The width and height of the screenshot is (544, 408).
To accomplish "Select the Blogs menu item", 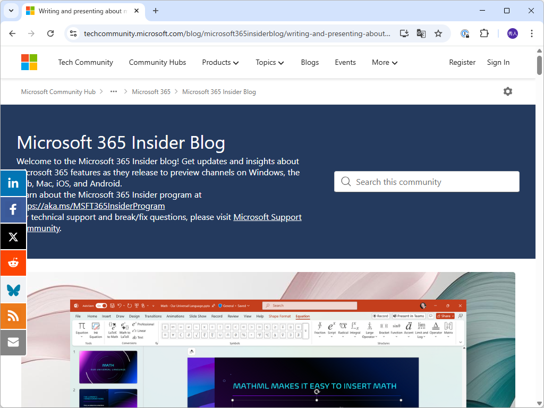I will click(310, 62).
